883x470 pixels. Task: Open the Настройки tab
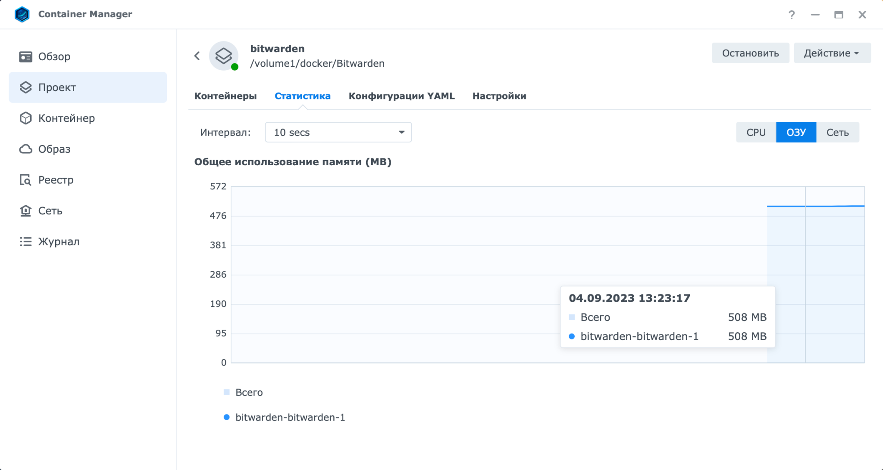click(x=499, y=96)
